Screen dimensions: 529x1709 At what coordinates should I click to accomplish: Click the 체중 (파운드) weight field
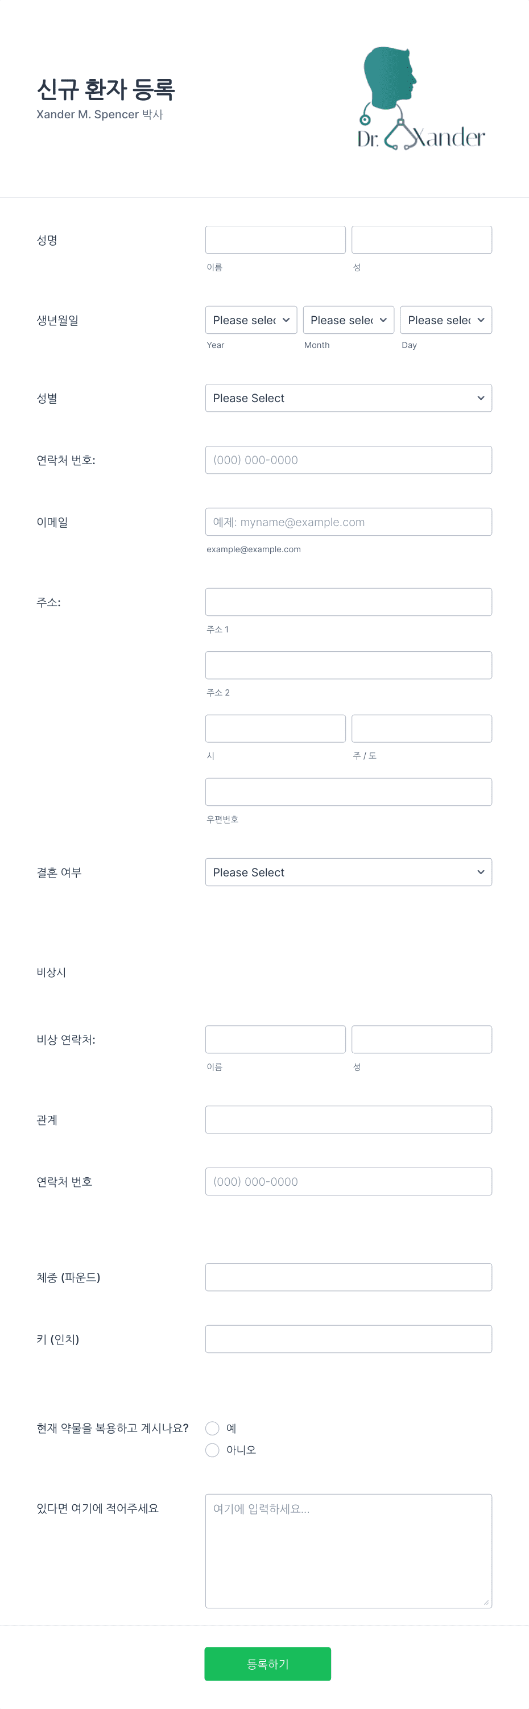tap(349, 1277)
